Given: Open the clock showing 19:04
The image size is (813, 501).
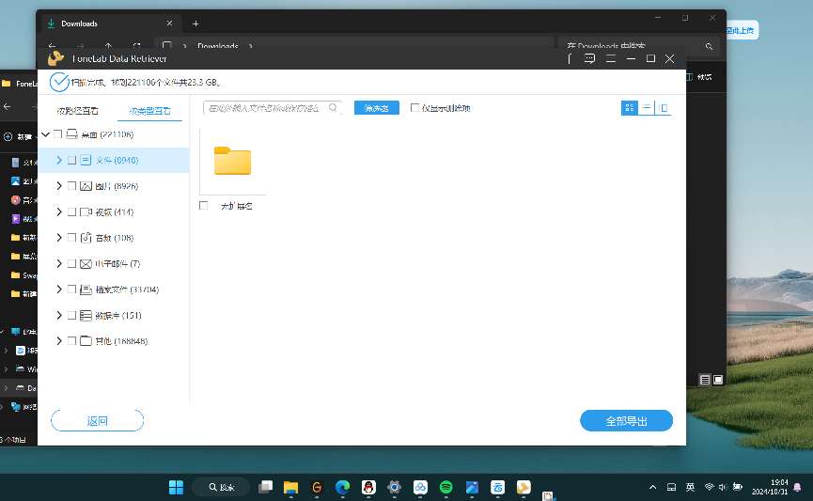Looking at the screenshot, I should click(770, 487).
